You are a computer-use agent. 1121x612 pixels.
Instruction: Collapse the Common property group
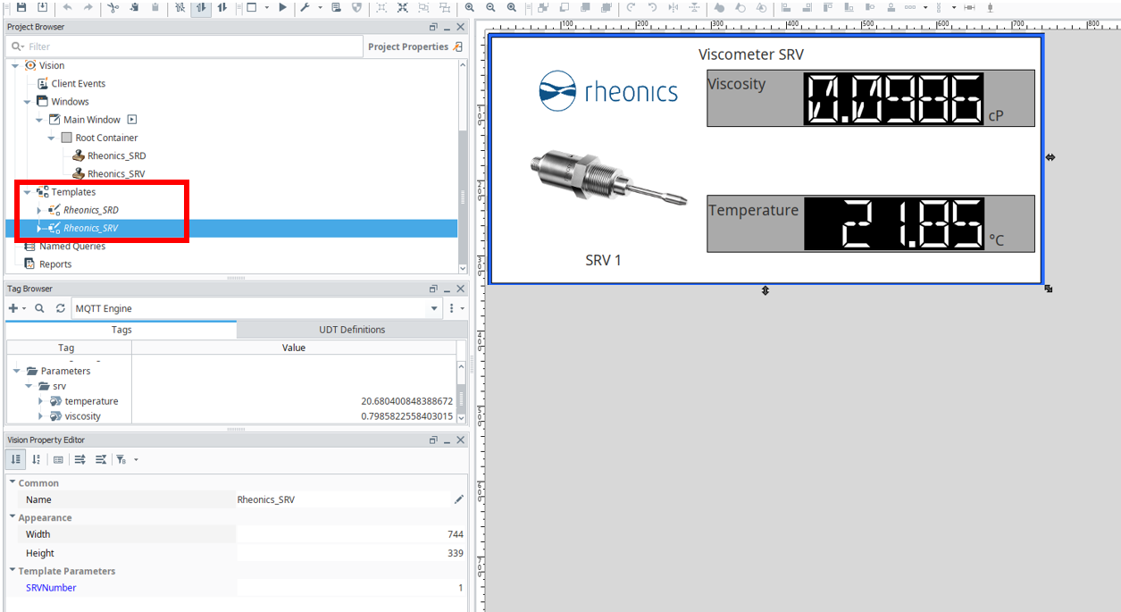point(13,482)
